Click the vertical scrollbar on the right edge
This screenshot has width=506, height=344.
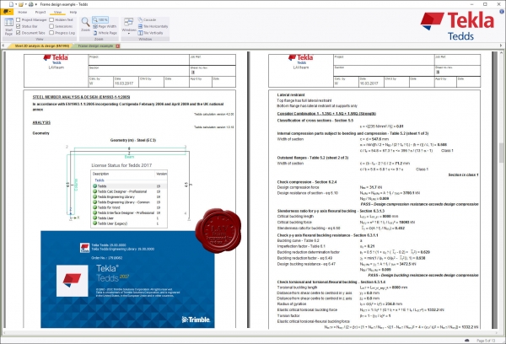pos(502,191)
